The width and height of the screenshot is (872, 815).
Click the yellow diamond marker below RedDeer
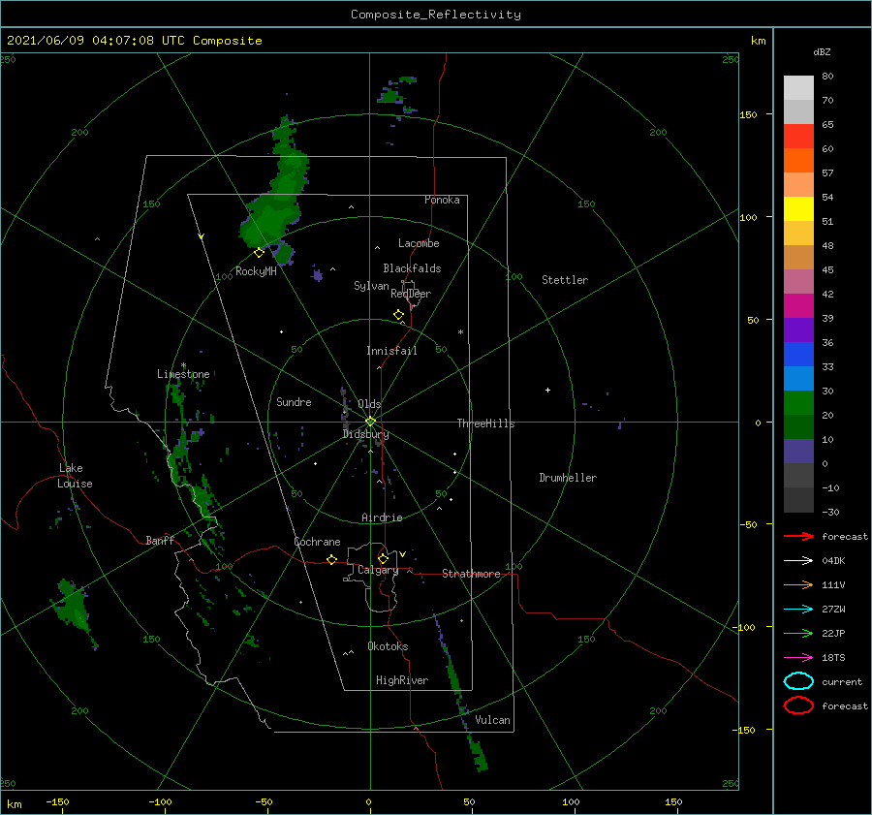[398, 315]
